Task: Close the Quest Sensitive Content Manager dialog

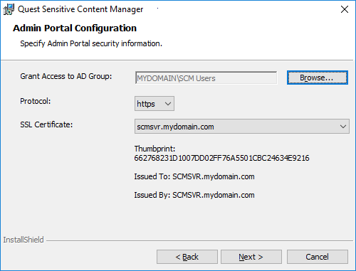Action: coord(345,9)
